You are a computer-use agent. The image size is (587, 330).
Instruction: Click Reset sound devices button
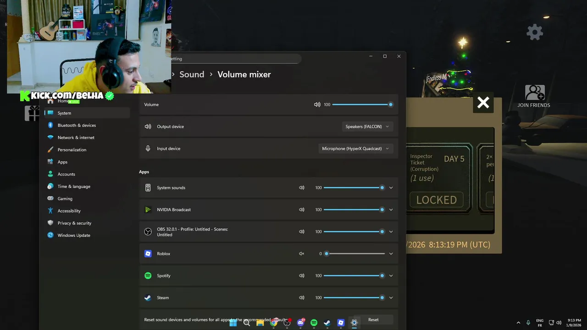(373, 319)
